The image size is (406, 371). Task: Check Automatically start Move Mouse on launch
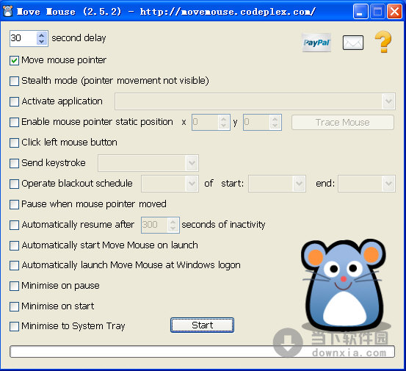[14, 245]
